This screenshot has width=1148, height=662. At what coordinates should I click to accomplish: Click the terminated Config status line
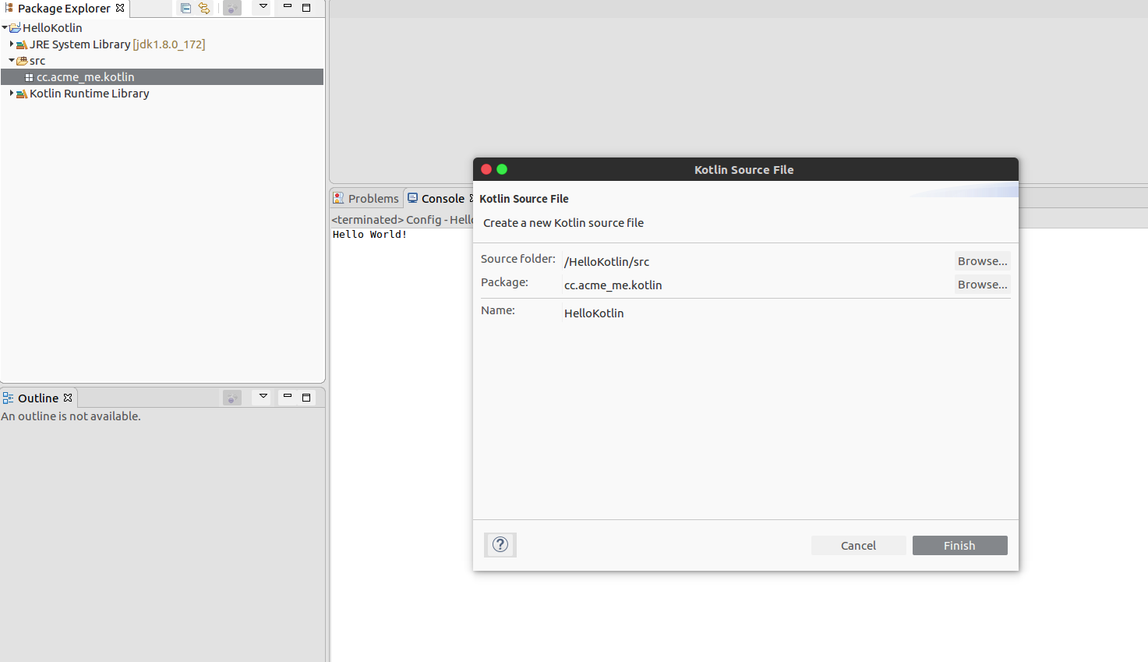402,220
